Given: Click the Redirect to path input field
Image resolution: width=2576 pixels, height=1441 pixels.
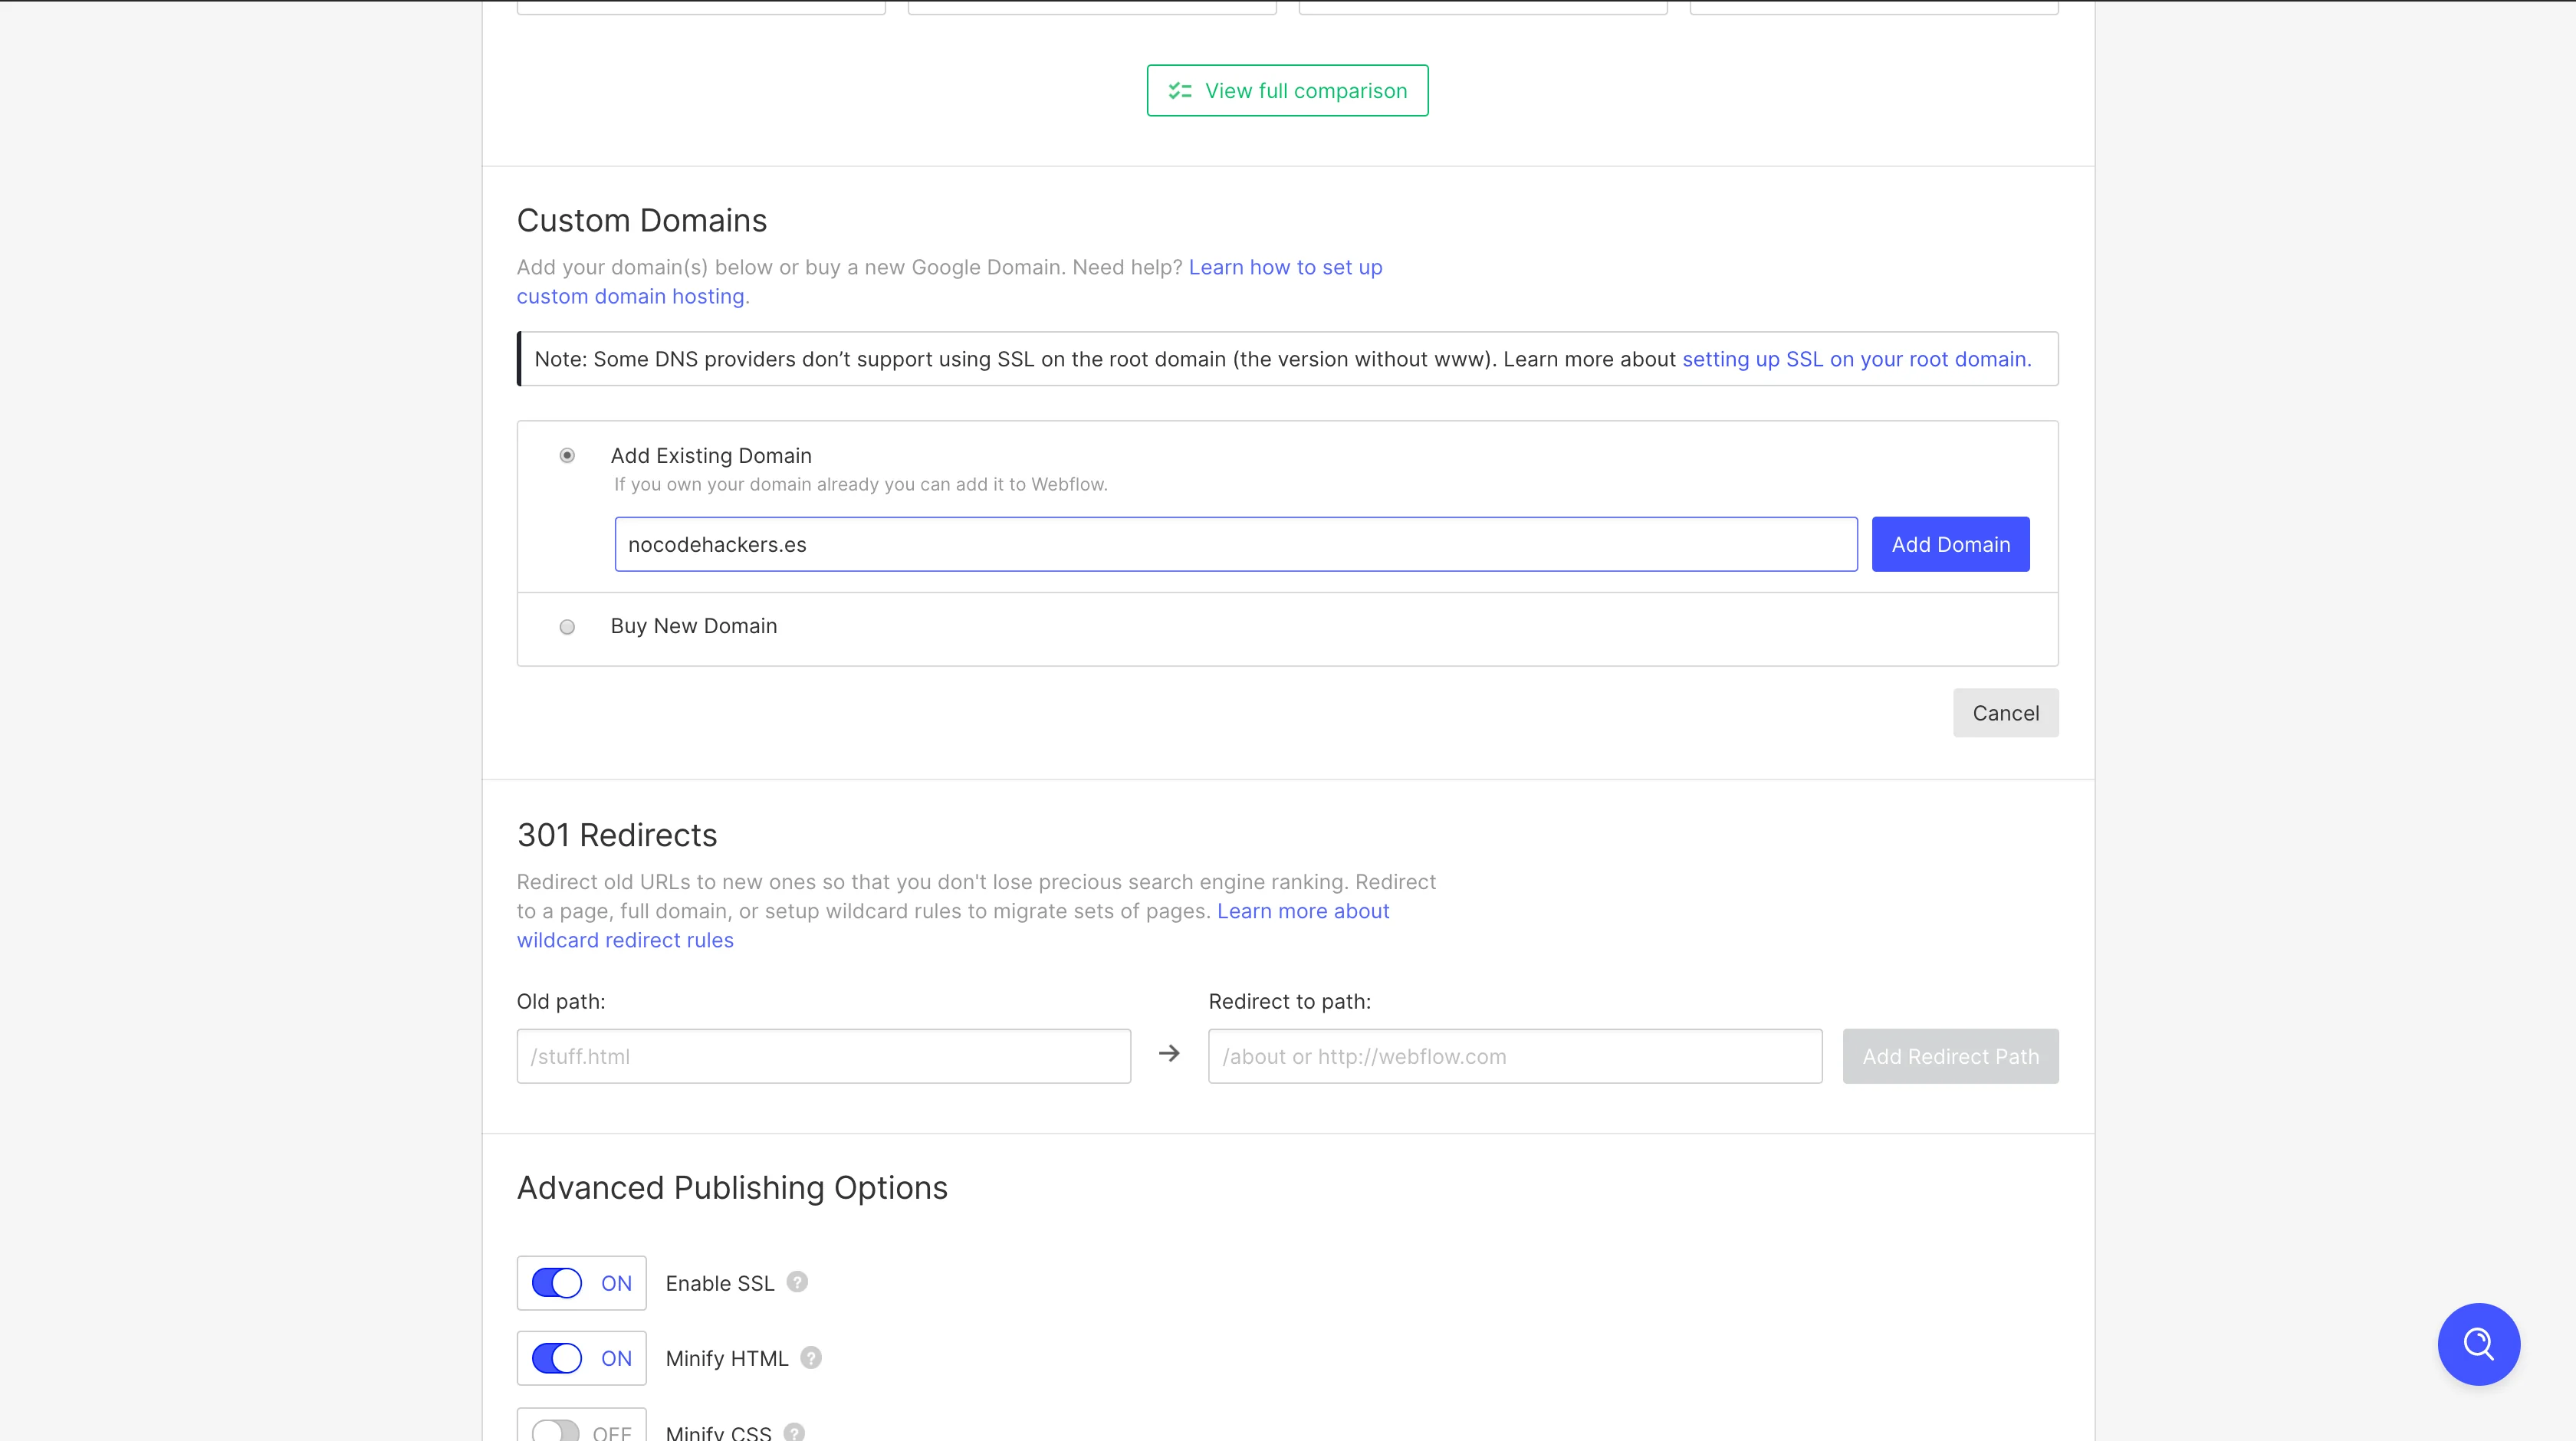Looking at the screenshot, I should 1514,1057.
